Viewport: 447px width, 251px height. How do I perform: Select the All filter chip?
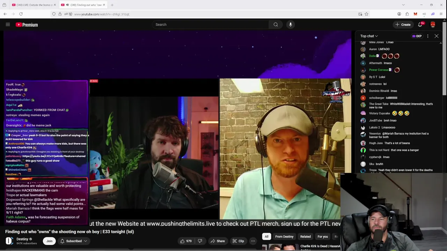[266, 237]
